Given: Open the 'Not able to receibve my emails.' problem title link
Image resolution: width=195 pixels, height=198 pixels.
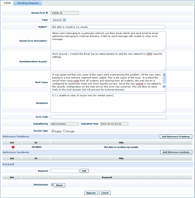Looking at the screenshot, I should point(121,147).
